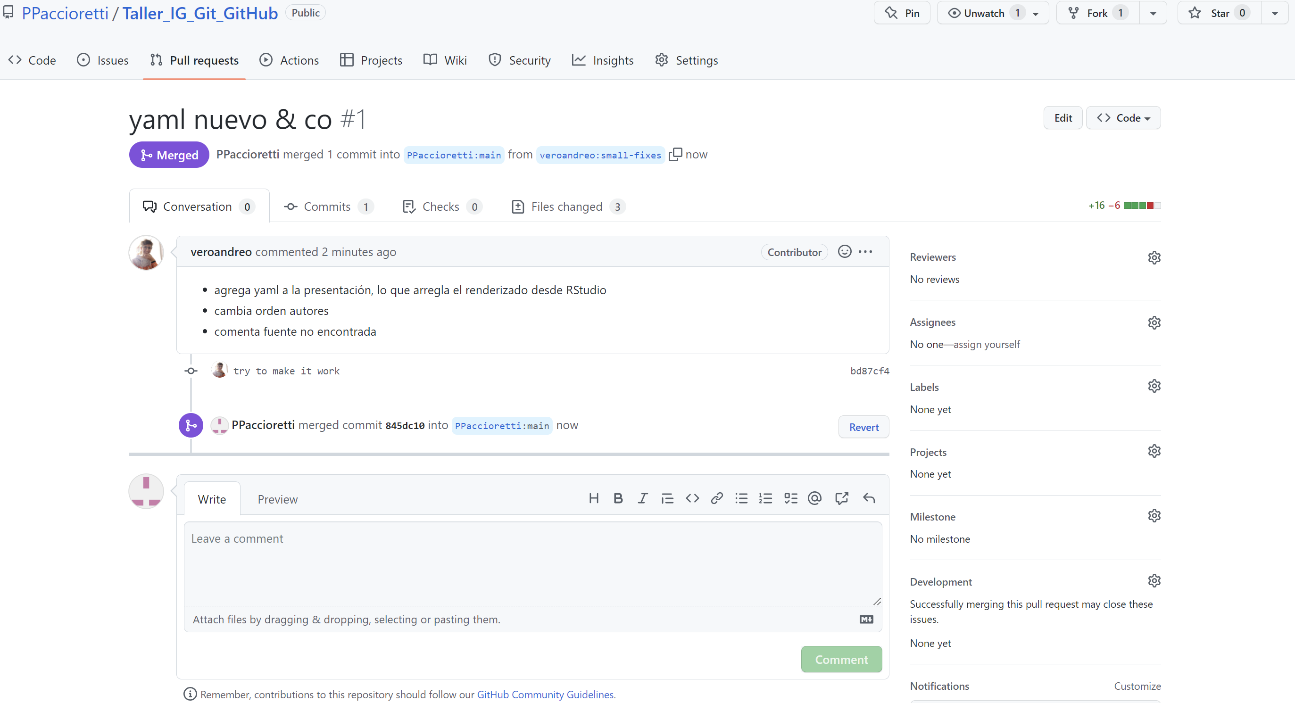The width and height of the screenshot is (1295, 703).
Task: Open GitHub Community Guidelines link
Action: pyautogui.click(x=545, y=694)
